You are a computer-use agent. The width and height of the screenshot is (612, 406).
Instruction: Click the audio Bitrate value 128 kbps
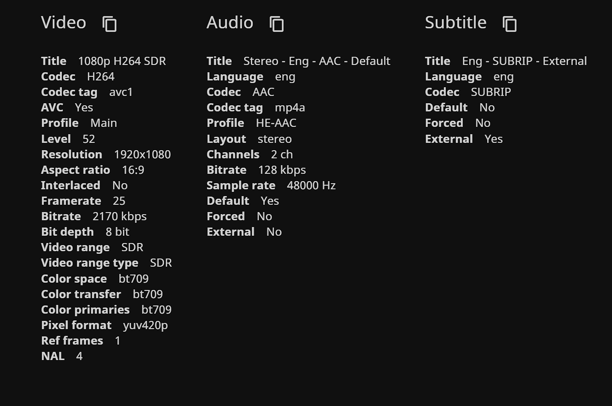[282, 170]
